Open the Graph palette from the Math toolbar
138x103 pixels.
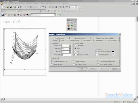(x=6, y=15)
